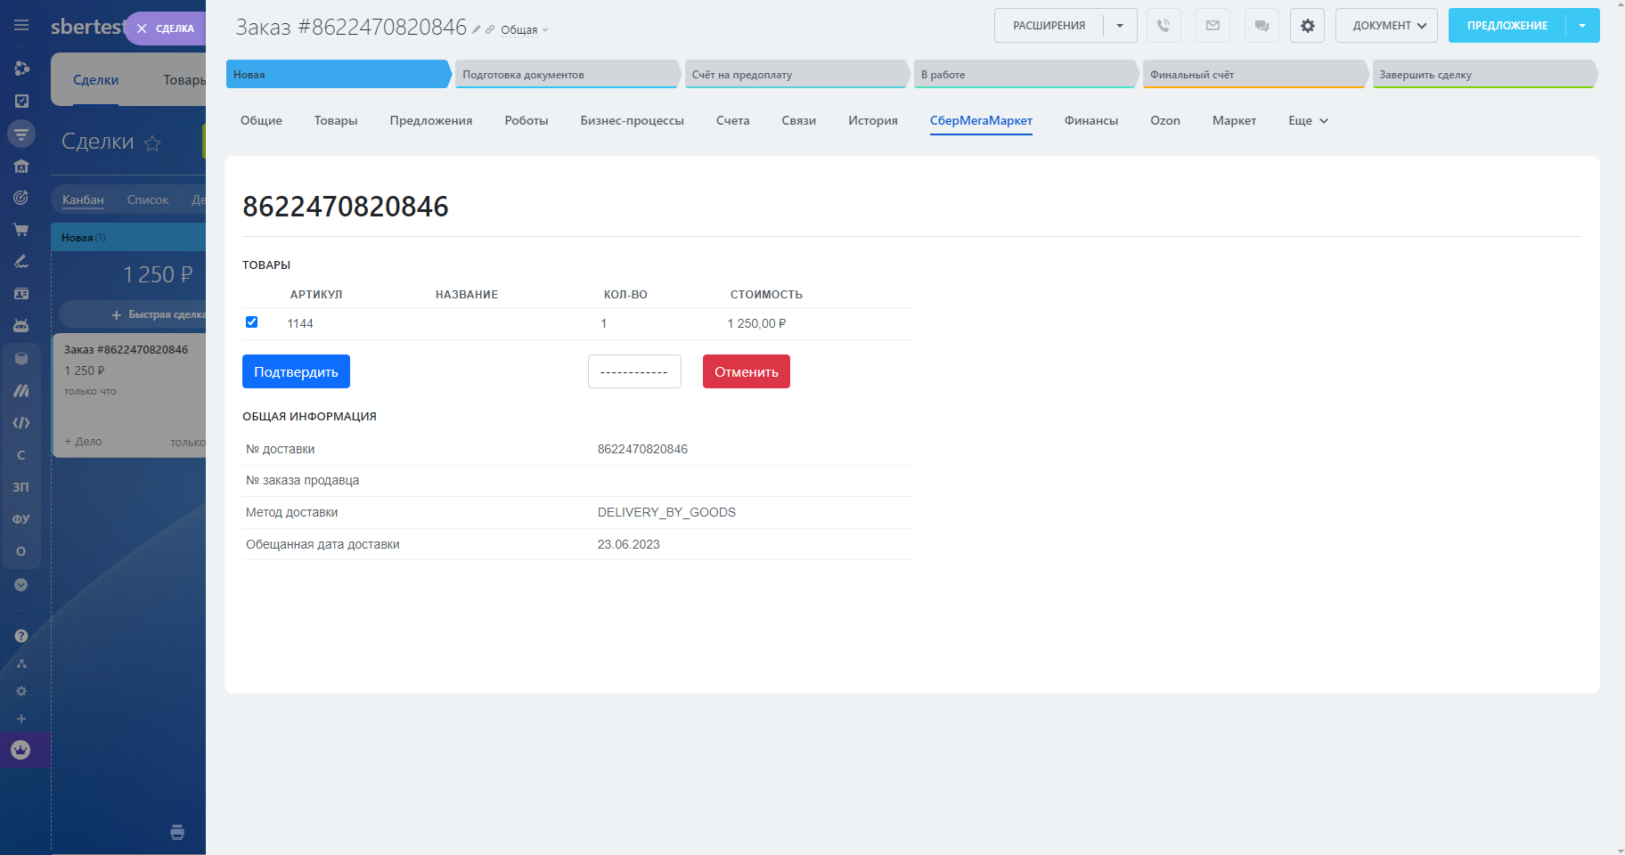Uncheck the product 1144 checkbox
The image size is (1625, 855).
(251, 322)
